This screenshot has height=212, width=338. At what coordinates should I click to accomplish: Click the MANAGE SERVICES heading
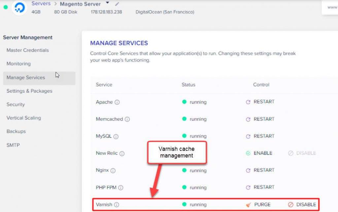coord(119,43)
